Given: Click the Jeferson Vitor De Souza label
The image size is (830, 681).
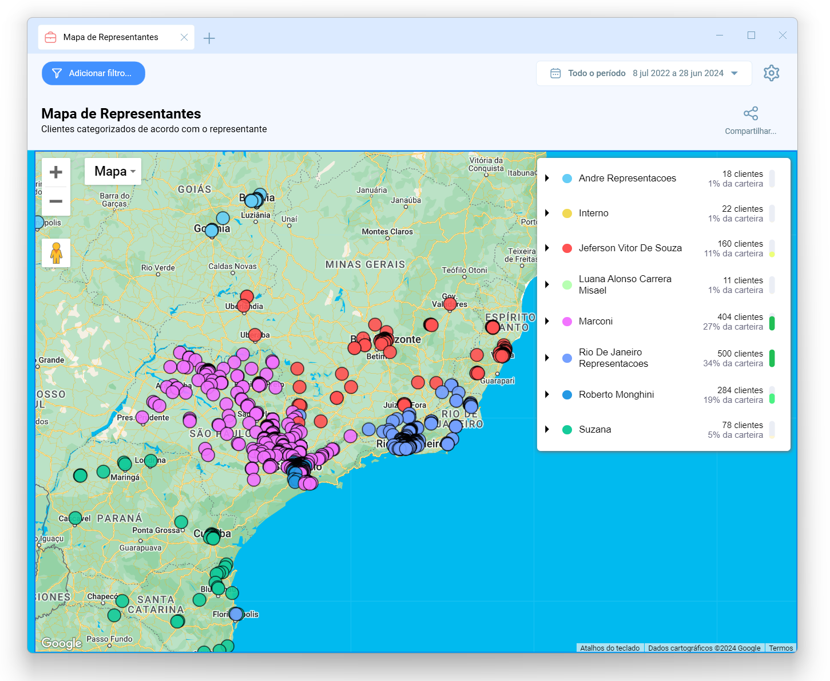Looking at the screenshot, I should [x=630, y=248].
